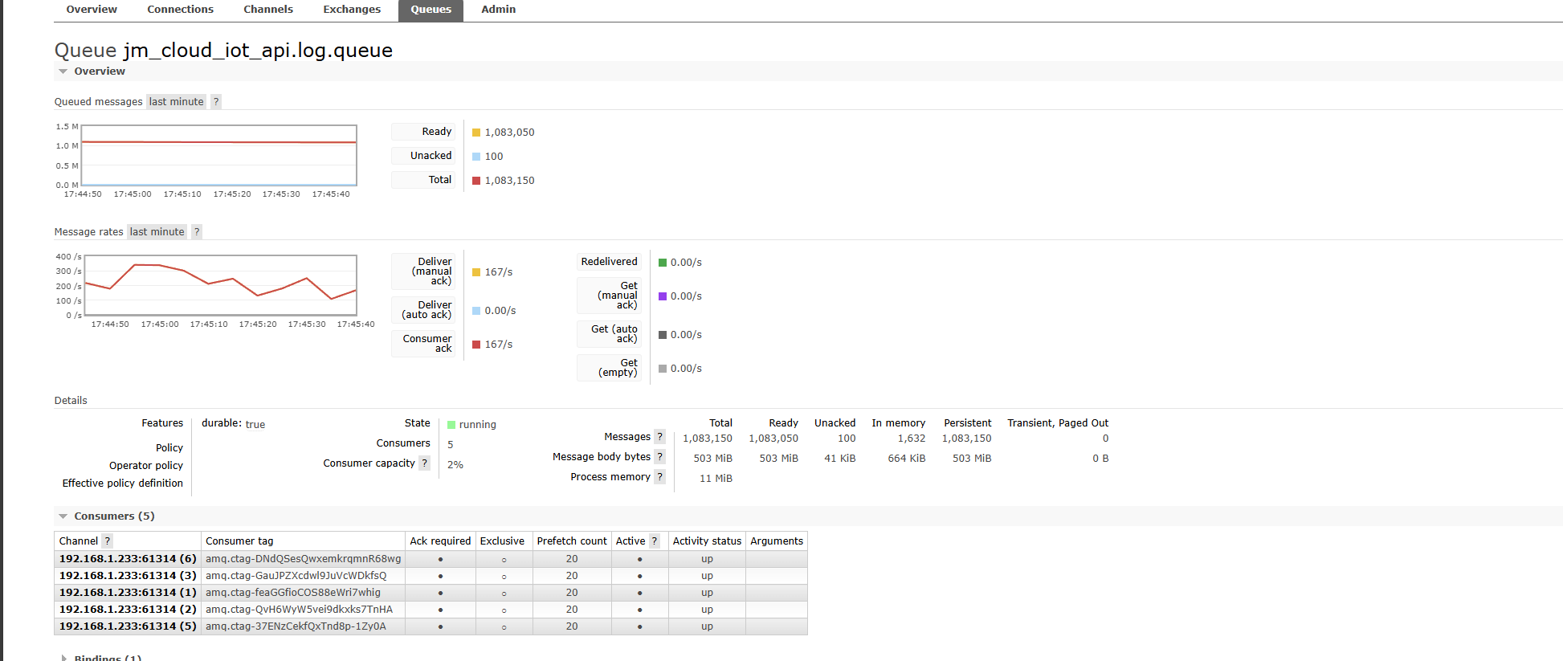Show help for Process memory
This screenshot has height=661, width=1563.
tap(659, 477)
